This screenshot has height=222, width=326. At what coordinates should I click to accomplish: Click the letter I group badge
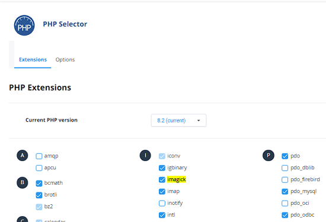click(x=145, y=156)
